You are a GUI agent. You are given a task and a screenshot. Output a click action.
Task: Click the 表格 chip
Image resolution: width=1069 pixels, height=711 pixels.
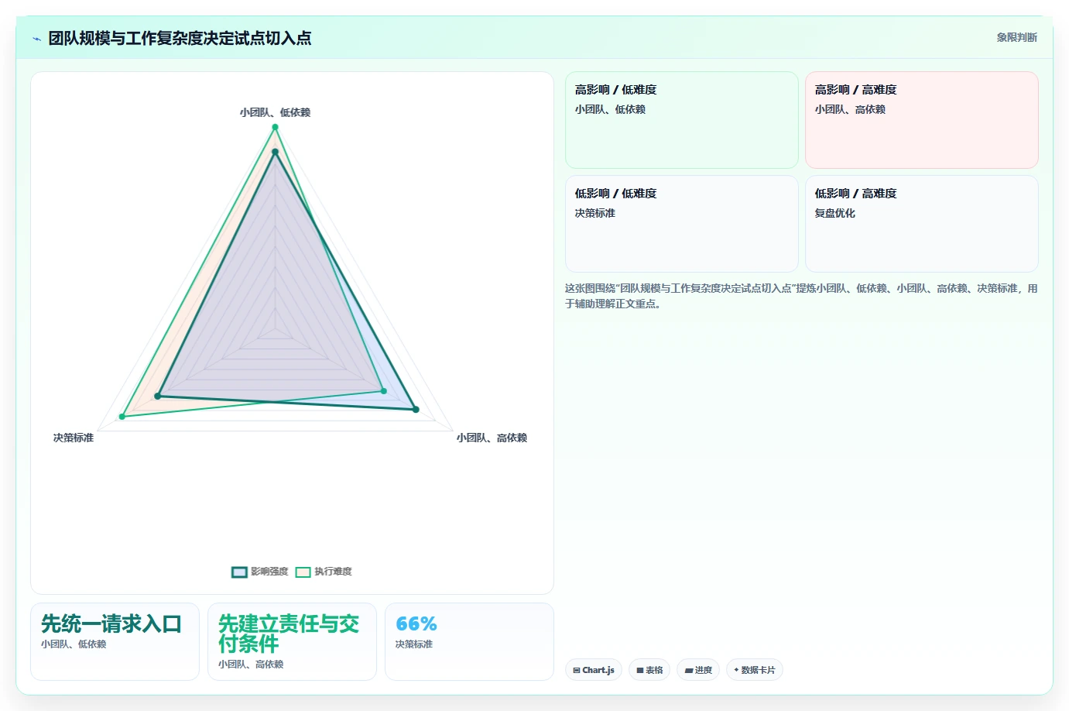click(649, 670)
